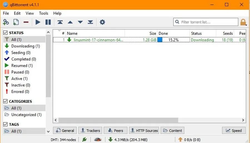Filter by Errored (0) status

[x=24, y=92]
